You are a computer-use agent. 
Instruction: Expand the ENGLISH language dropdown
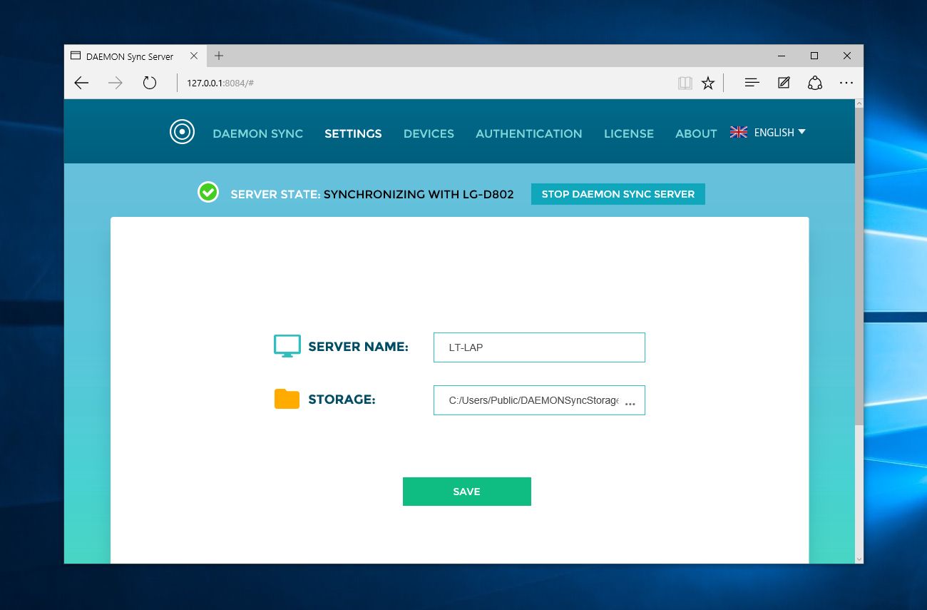point(780,132)
